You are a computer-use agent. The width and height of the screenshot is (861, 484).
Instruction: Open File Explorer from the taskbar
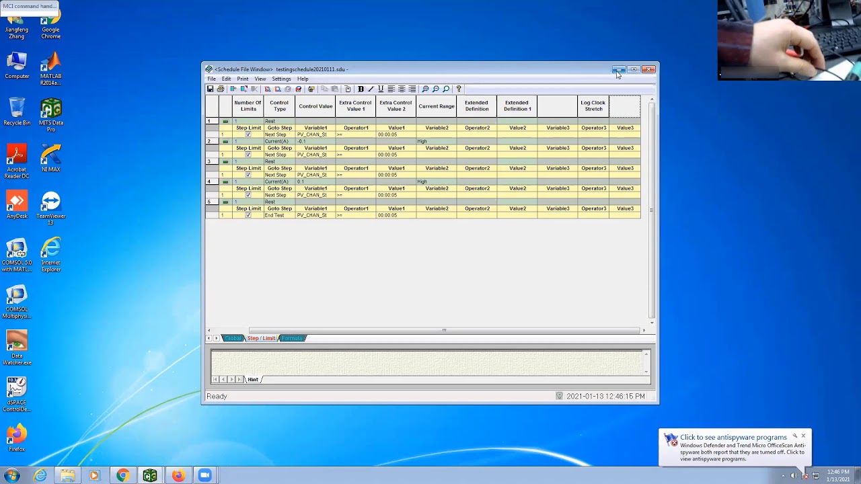tap(67, 475)
